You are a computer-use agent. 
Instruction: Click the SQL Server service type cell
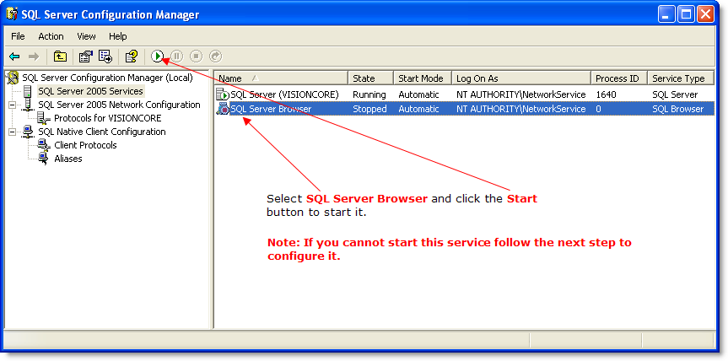pyautogui.click(x=675, y=94)
